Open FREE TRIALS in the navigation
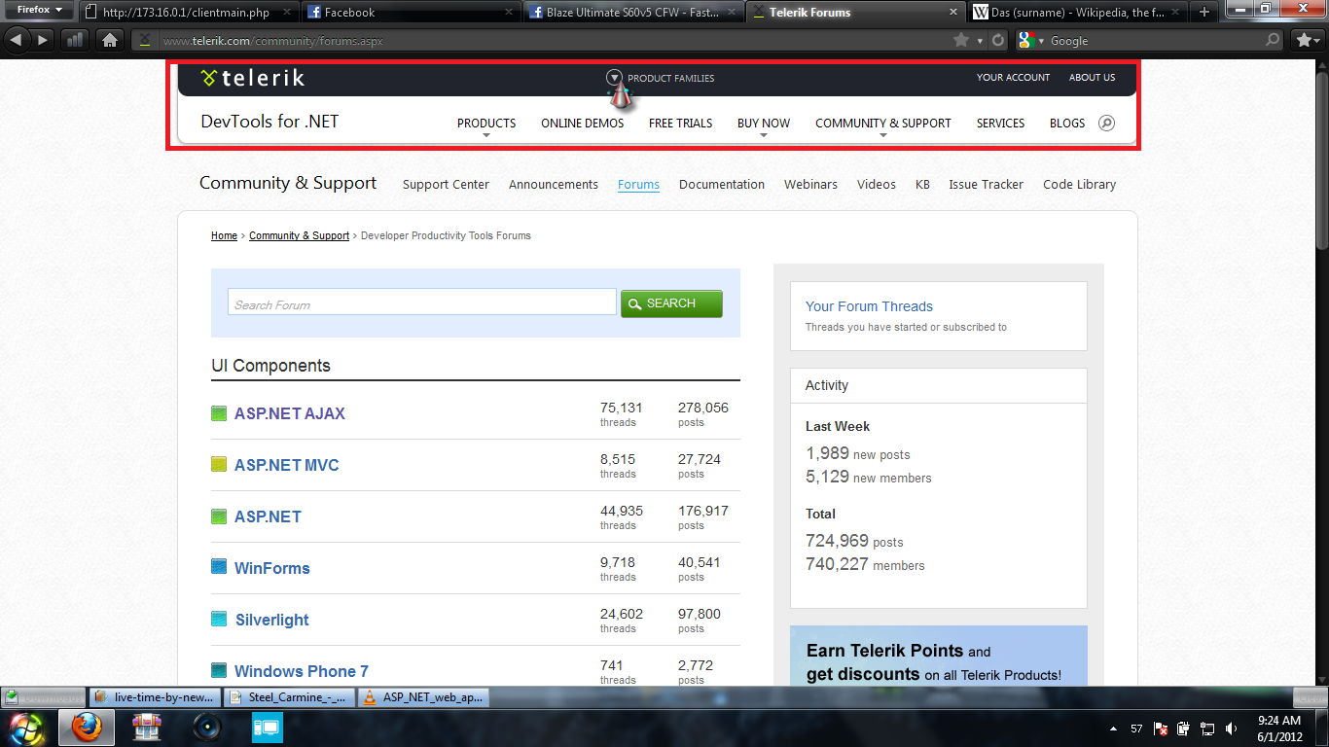This screenshot has width=1329, height=747. [681, 124]
